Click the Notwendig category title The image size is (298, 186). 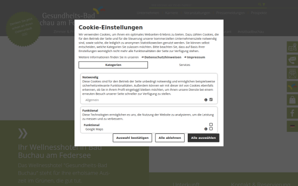90,77
